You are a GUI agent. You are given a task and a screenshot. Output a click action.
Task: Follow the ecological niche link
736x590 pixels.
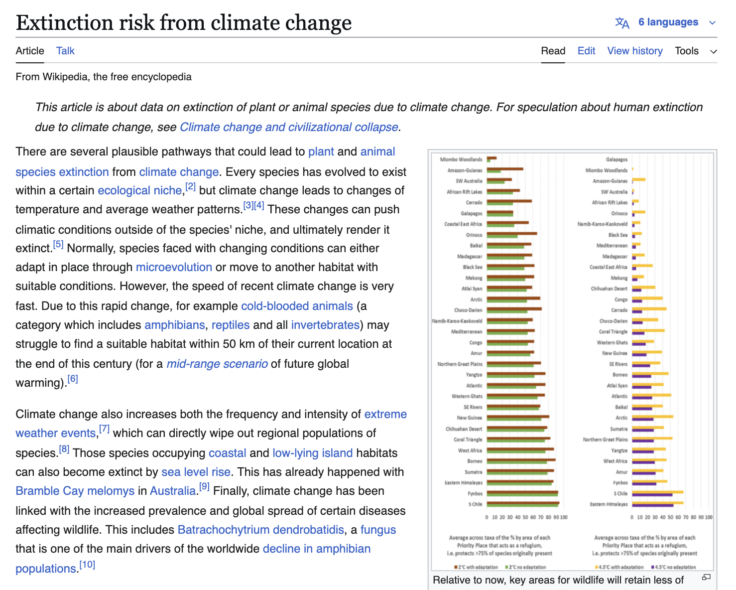pyautogui.click(x=140, y=190)
